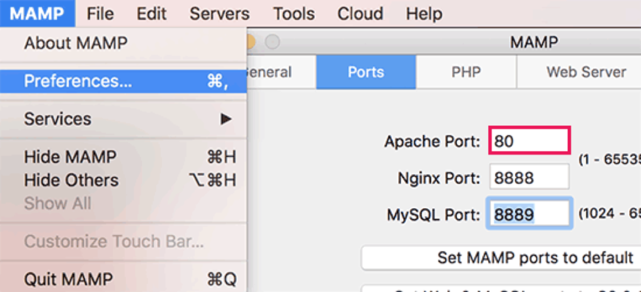Click the Apache Port field
This screenshot has width=641, height=292.
coord(529,141)
